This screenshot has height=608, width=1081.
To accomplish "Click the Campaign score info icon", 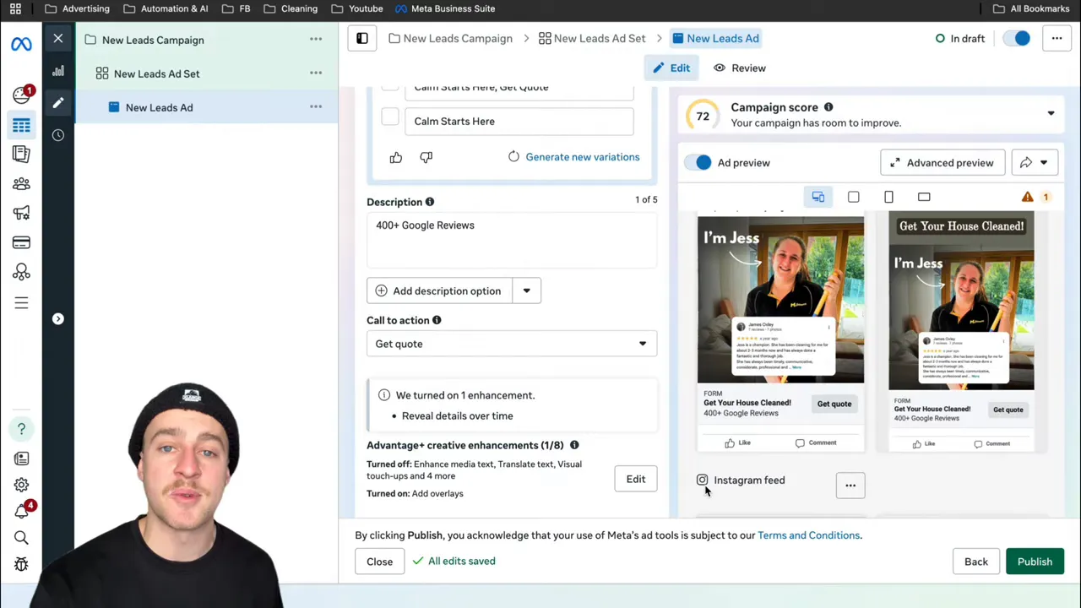I will point(828,107).
